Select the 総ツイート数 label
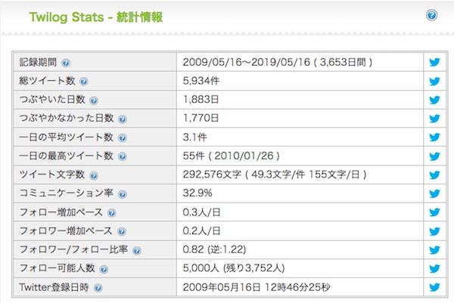This screenshot has height=303, width=454. (47, 81)
